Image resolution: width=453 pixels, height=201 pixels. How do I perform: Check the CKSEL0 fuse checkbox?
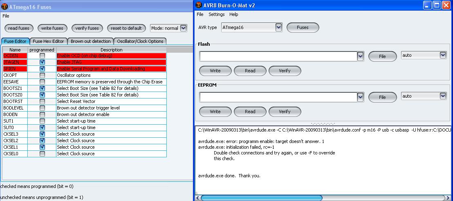pyautogui.click(x=42, y=154)
